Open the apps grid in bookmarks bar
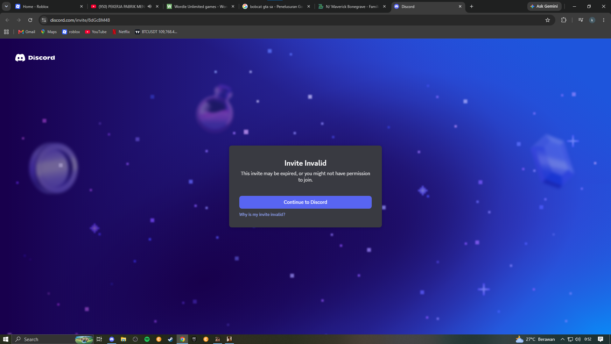This screenshot has height=344, width=611. click(x=6, y=32)
